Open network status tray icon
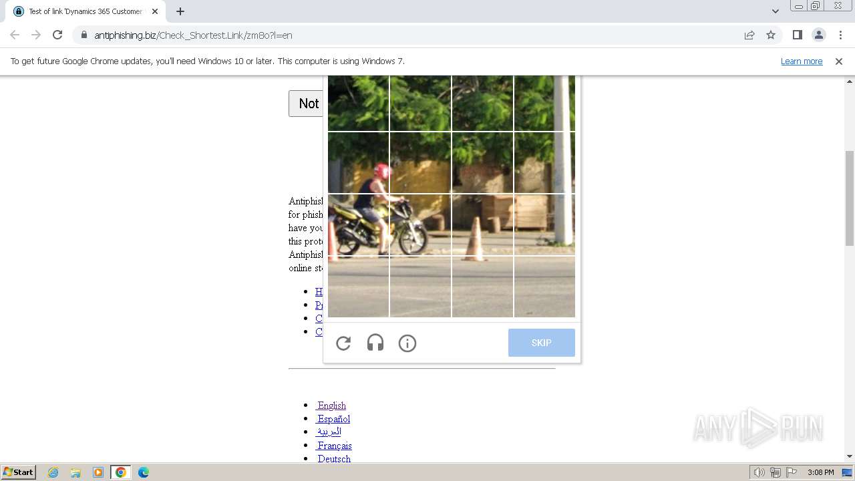This screenshot has width=855, height=481. [776, 472]
